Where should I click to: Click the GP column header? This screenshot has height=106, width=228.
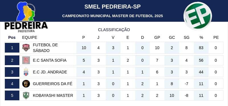click(157, 37)
